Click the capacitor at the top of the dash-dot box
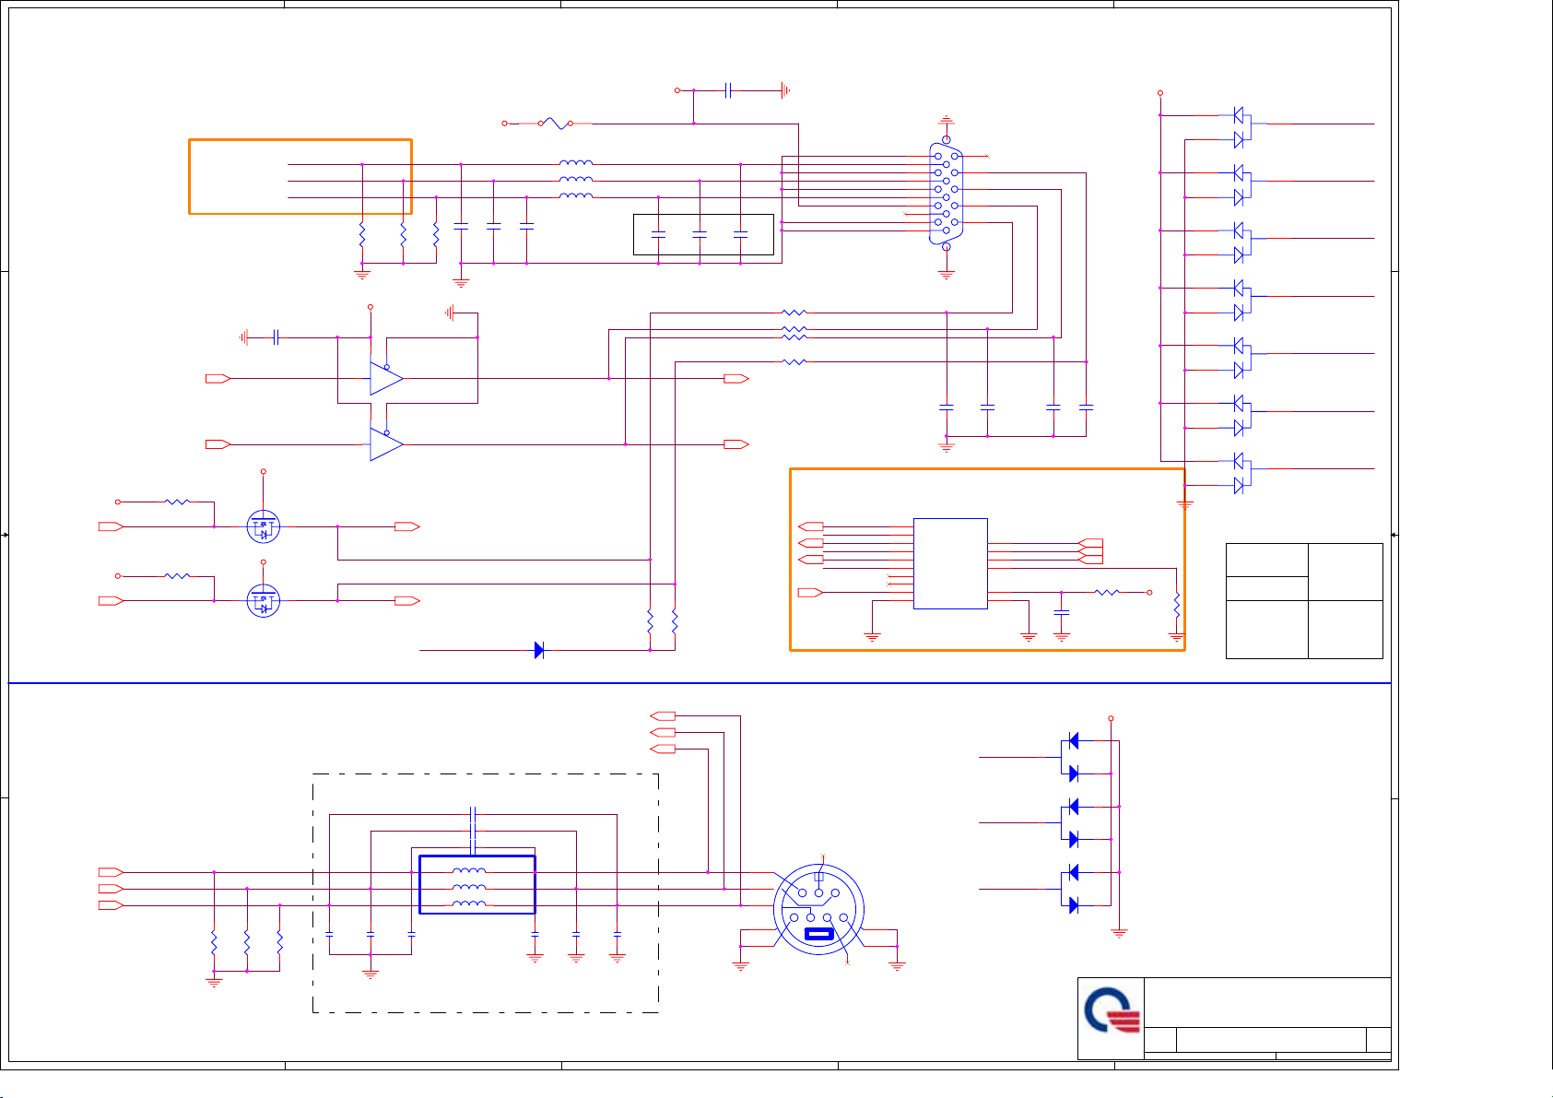The image size is (1553, 1098). [x=472, y=815]
